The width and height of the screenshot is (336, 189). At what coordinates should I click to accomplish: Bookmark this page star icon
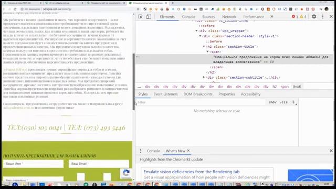pyautogui.click(x=138, y=9)
